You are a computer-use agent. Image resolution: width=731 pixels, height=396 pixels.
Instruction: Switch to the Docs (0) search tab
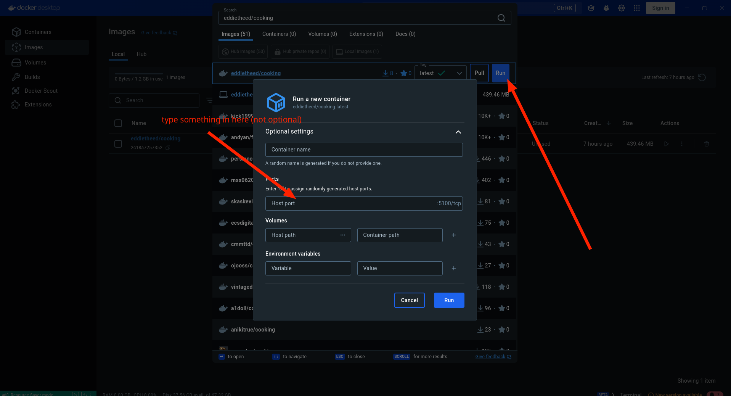pos(405,34)
